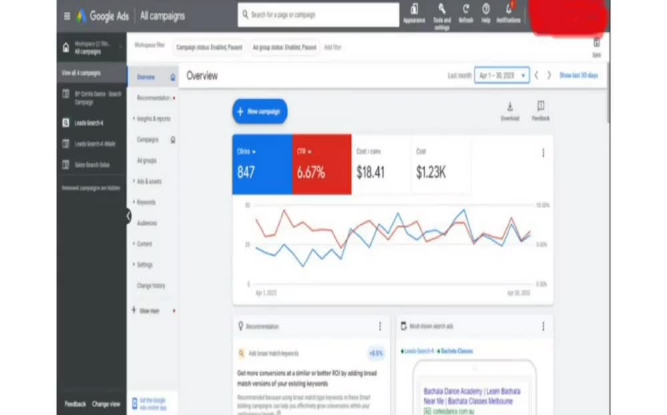Open the Clicks metric dropdown
This screenshot has height=415, width=667.
coord(246,151)
